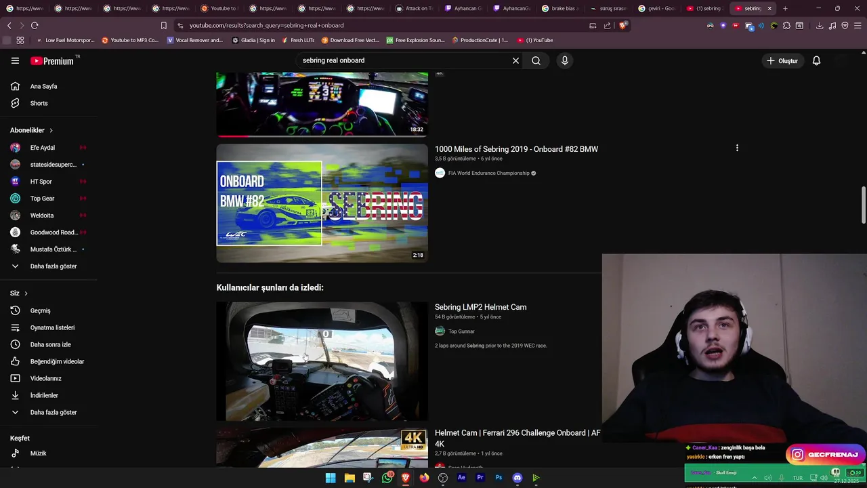Open 'Youtube to MP3 Co...' bookmark
This screenshot has width=867, height=488.
click(x=130, y=40)
